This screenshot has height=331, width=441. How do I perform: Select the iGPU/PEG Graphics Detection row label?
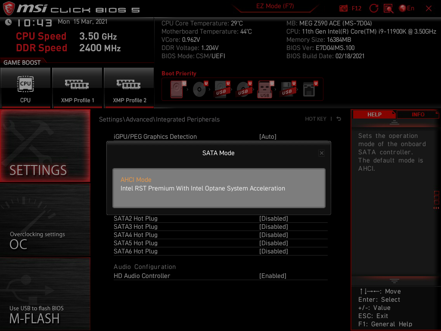155,137
